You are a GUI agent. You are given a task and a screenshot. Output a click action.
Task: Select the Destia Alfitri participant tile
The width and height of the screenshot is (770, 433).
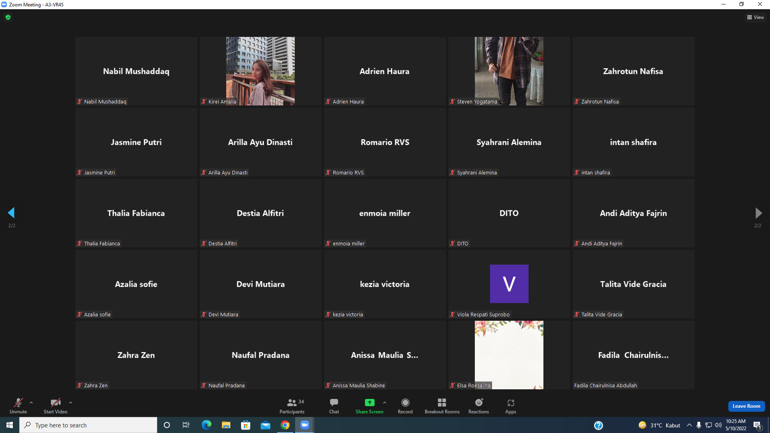coord(260,213)
